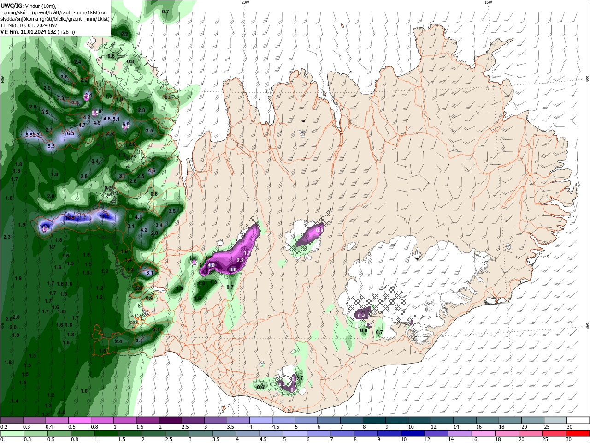Pick the lower legend swatch between 4 and 4.5

click(247, 433)
